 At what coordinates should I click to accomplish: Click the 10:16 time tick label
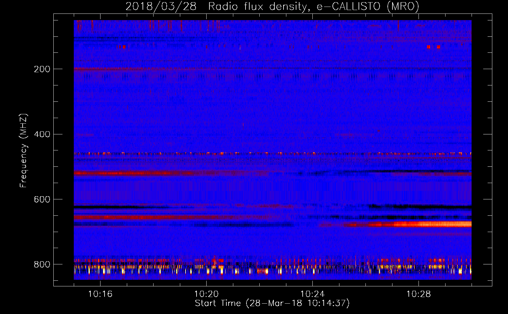(100, 294)
